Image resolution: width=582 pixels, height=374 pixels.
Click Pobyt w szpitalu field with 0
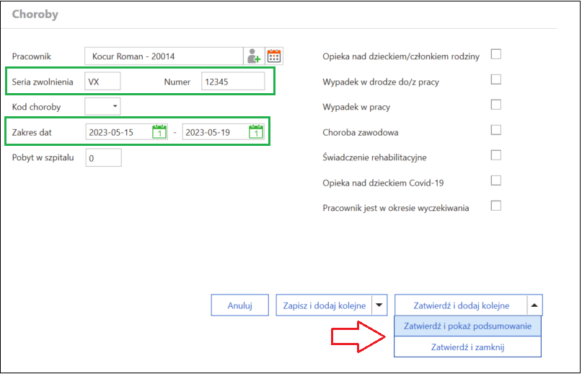(104, 157)
